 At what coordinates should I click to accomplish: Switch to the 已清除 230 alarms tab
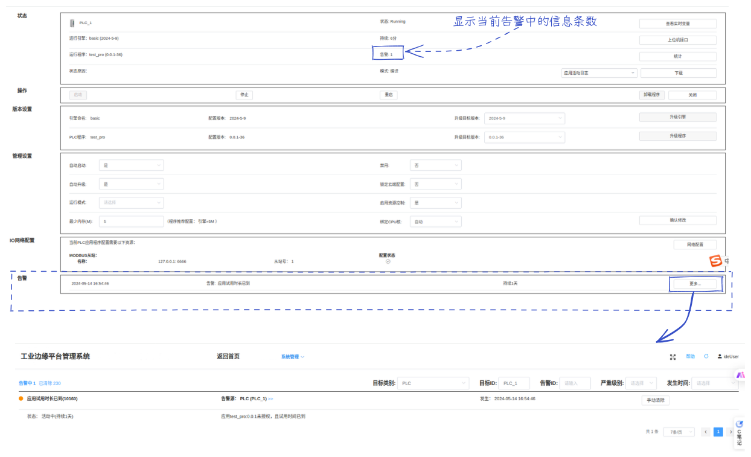coord(50,383)
